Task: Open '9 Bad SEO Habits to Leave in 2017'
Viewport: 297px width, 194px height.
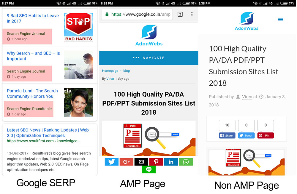Action: click(33, 18)
